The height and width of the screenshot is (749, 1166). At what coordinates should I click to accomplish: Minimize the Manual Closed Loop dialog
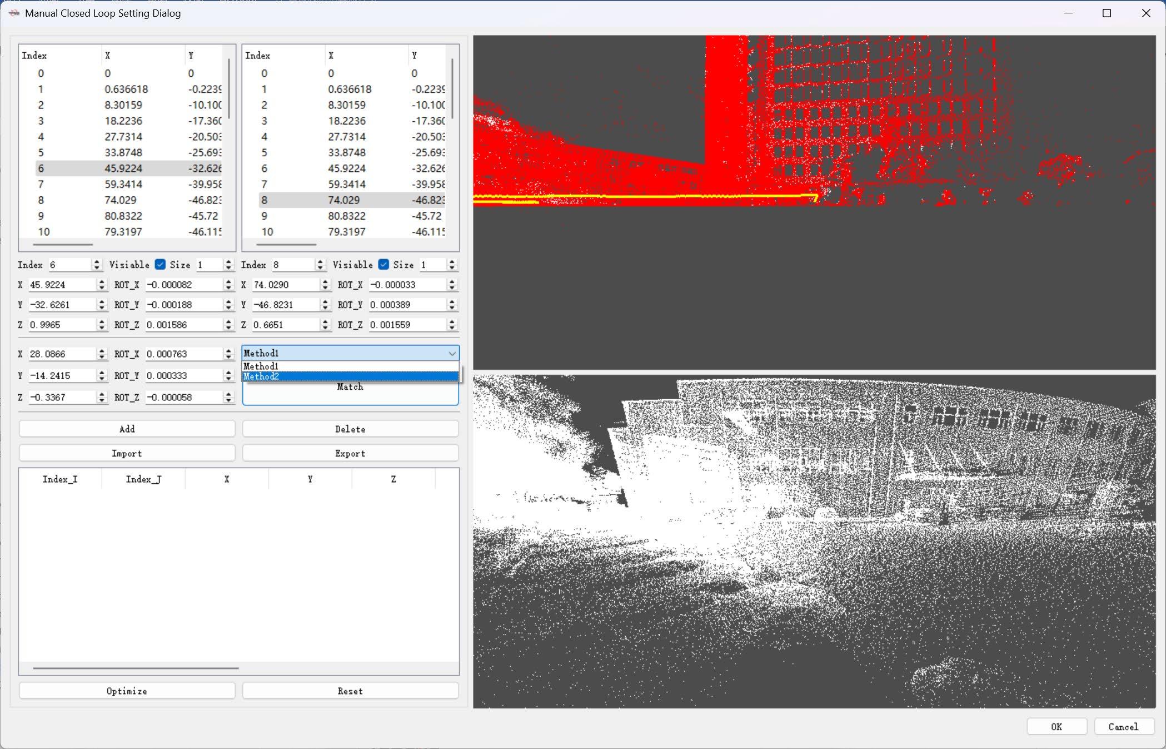click(1068, 13)
